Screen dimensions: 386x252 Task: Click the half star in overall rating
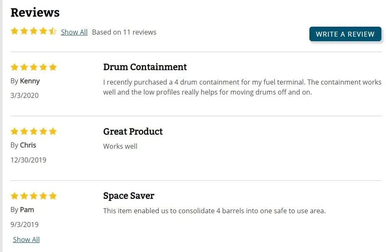point(53,31)
